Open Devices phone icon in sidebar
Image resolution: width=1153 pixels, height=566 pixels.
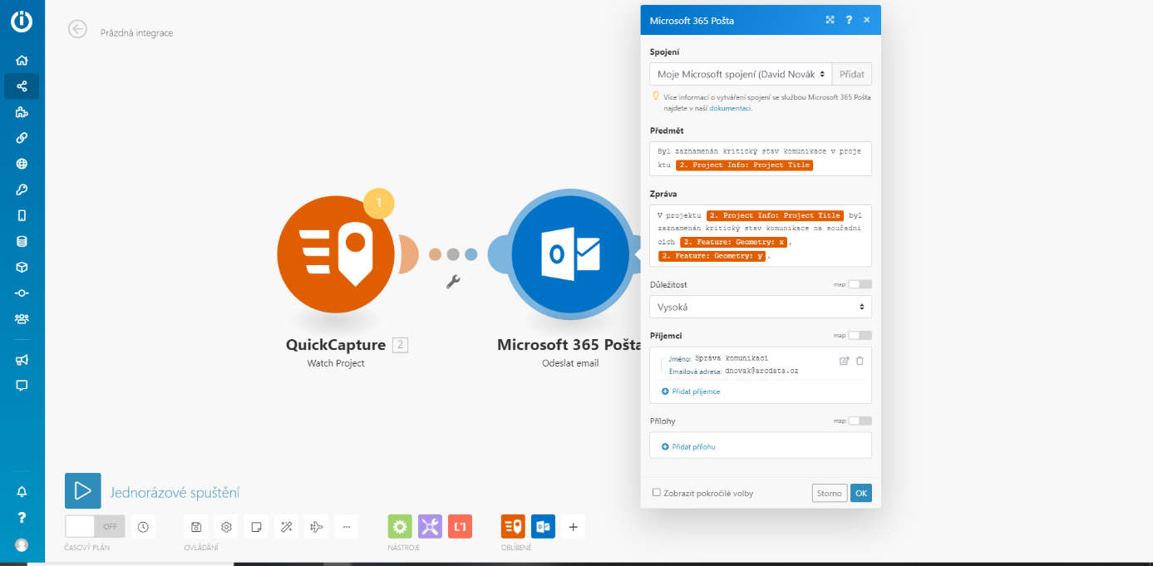coord(22,215)
